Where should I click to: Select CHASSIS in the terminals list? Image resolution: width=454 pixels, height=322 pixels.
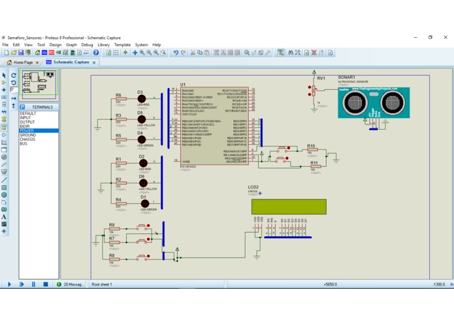point(39,139)
